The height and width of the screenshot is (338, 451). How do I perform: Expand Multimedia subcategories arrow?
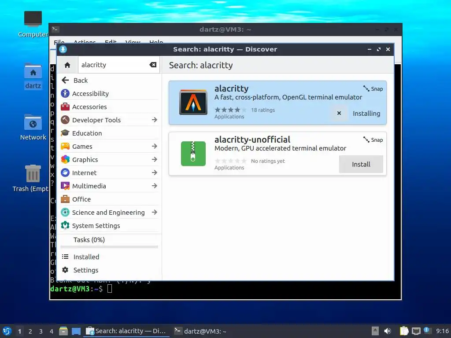(155, 186)
